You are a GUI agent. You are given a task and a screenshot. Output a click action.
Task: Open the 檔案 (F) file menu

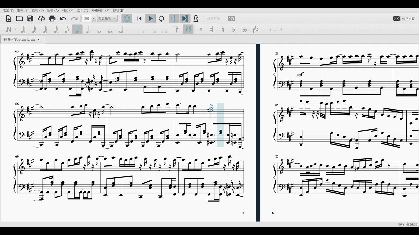[8, 10]
